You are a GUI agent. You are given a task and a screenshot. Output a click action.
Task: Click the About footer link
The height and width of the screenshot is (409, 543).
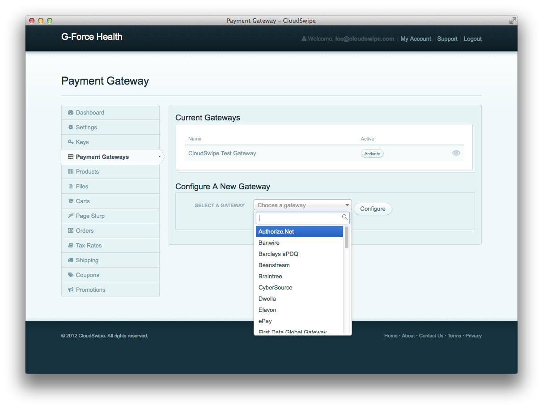coord(408,336)
